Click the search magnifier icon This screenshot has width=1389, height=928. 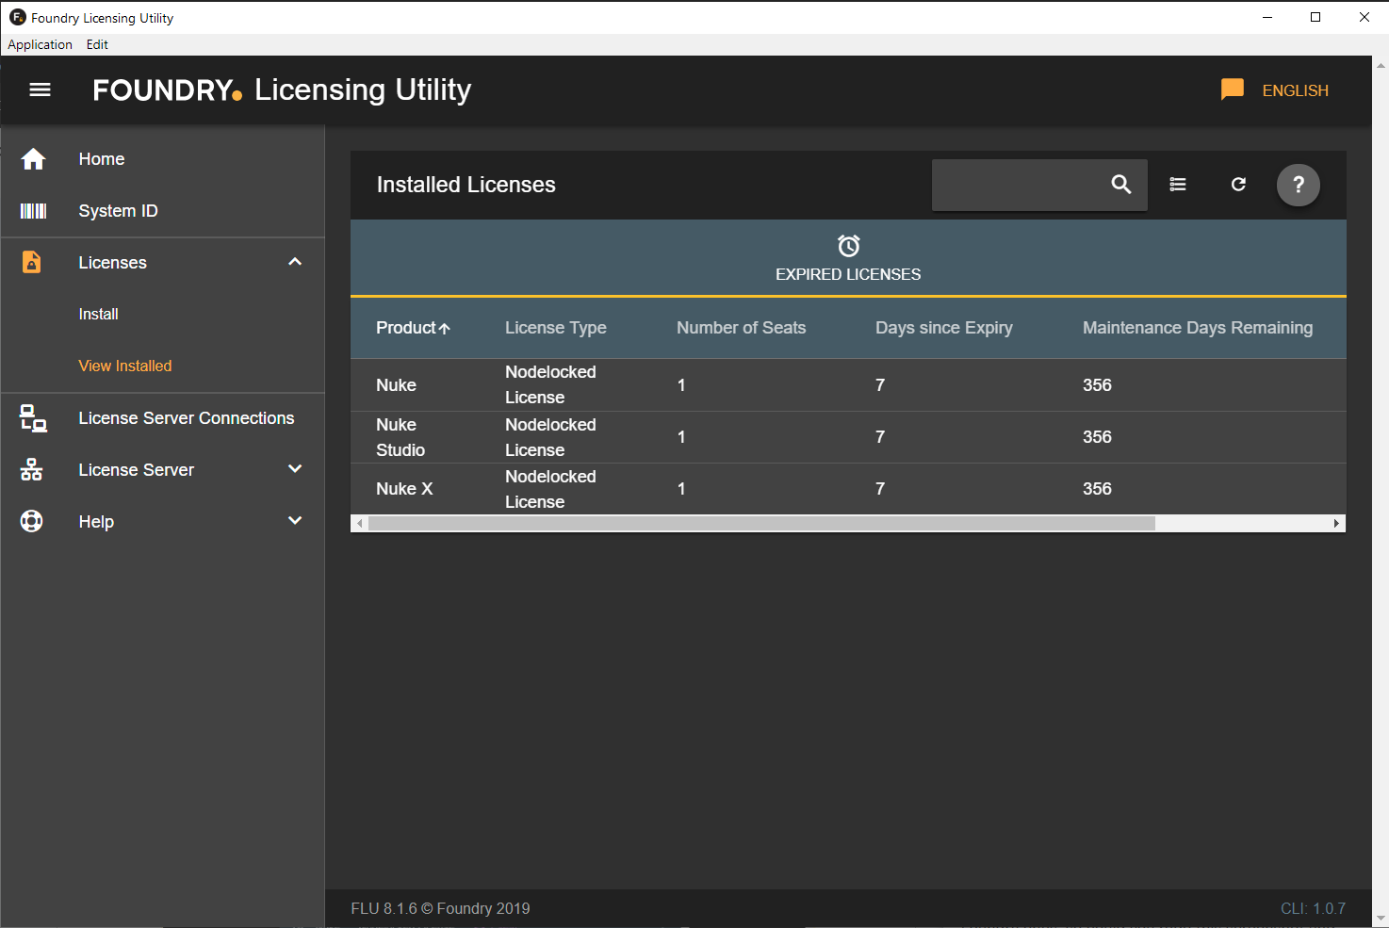click(1120, 185)
